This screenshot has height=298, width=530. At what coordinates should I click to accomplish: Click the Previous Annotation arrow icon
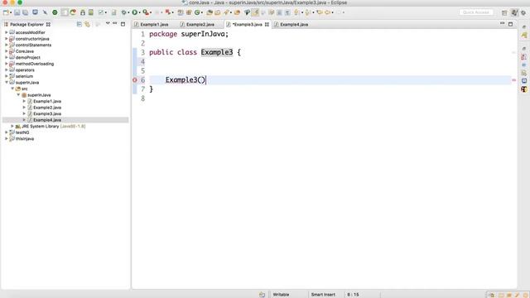(307, 12)
